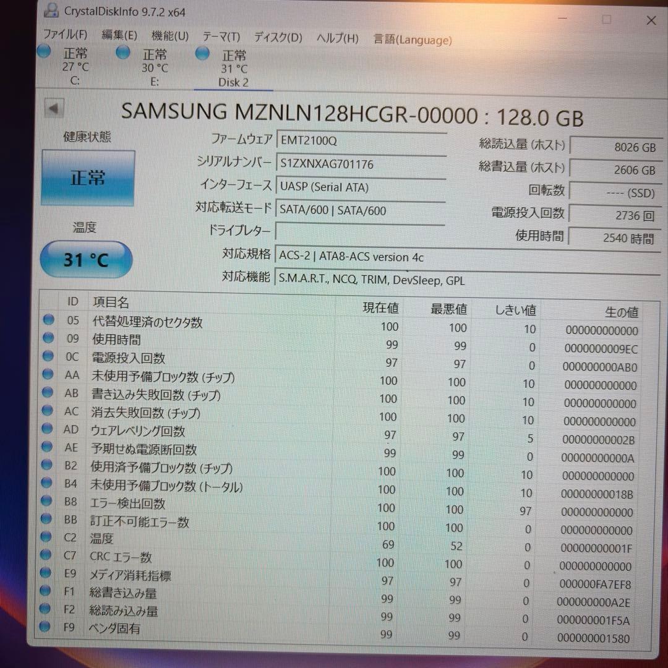Click the status dot for attribute E9
668x668 pixels.
[46, 572]
